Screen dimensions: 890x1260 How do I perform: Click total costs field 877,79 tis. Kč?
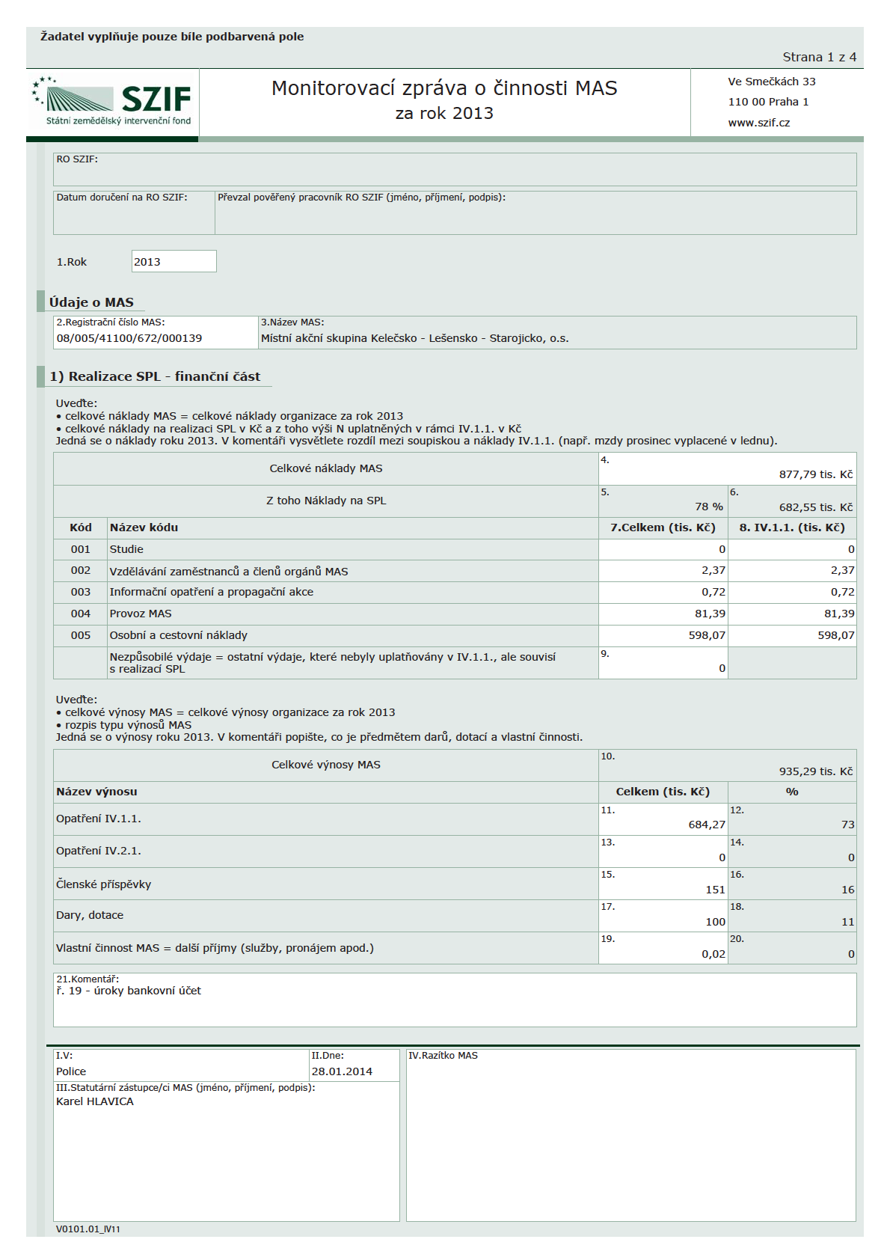728,468
